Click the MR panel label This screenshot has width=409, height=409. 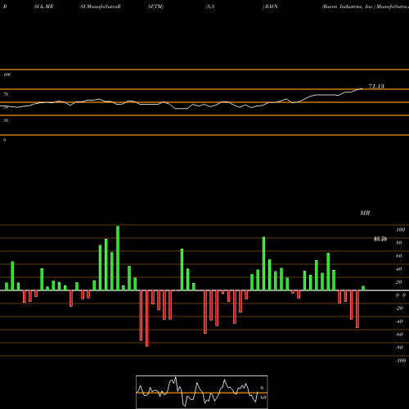(x=365, y=213)
